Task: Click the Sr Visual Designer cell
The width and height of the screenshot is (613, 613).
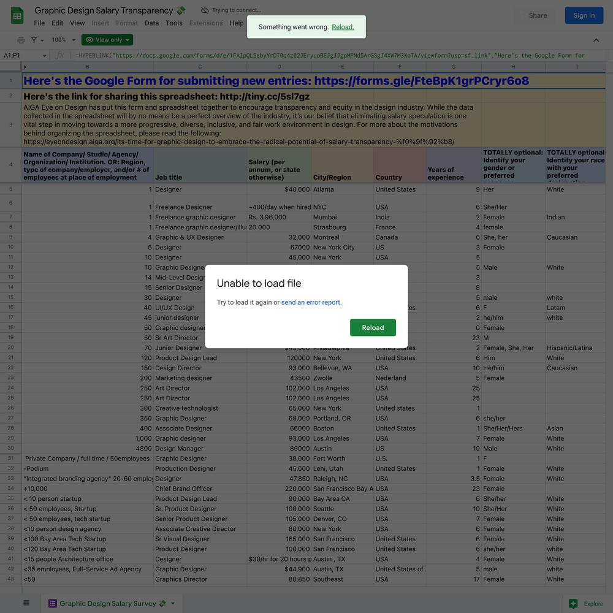Action: [x=200, y=539]
